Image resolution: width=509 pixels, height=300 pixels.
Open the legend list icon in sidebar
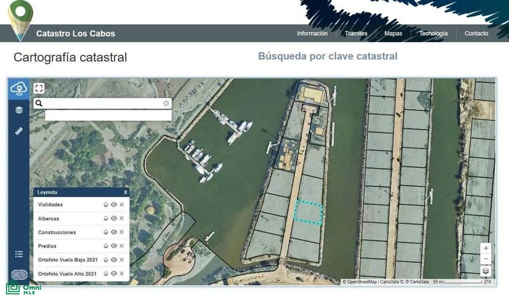point(19,254)
